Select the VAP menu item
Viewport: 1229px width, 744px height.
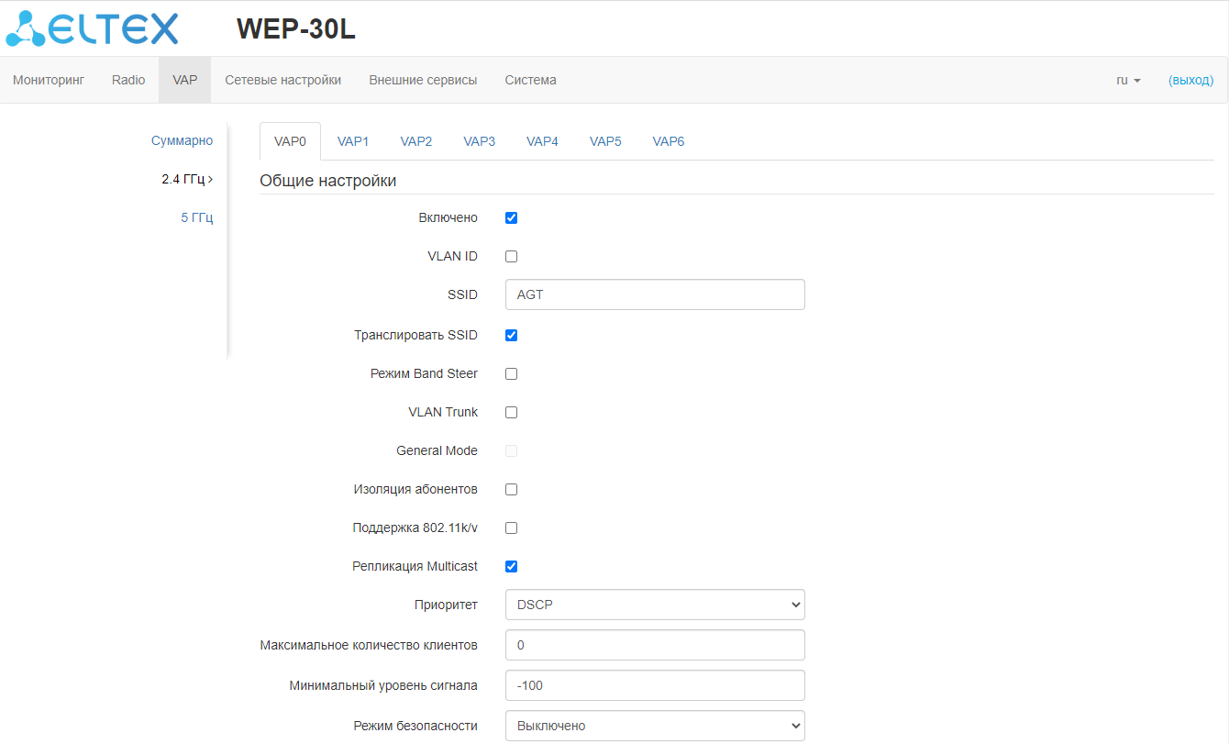coord(184,80)
